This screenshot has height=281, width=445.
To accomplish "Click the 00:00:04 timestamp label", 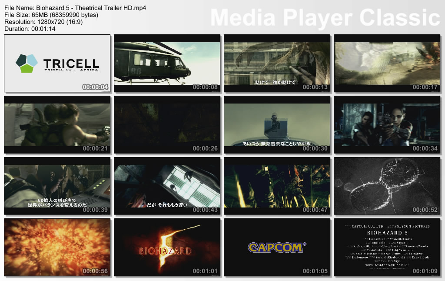I will point(95,87).
